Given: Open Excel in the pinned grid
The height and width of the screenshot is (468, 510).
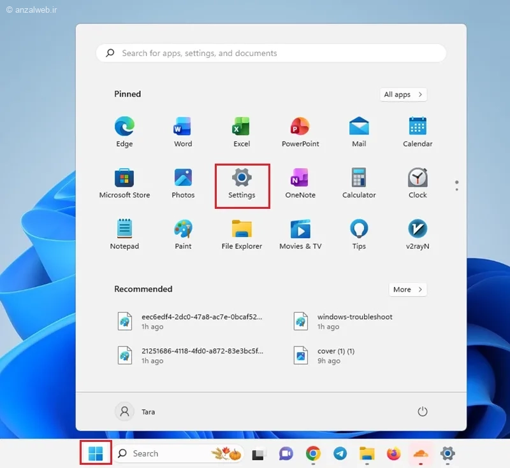Looking at the screenshot, I should (242, 132).
